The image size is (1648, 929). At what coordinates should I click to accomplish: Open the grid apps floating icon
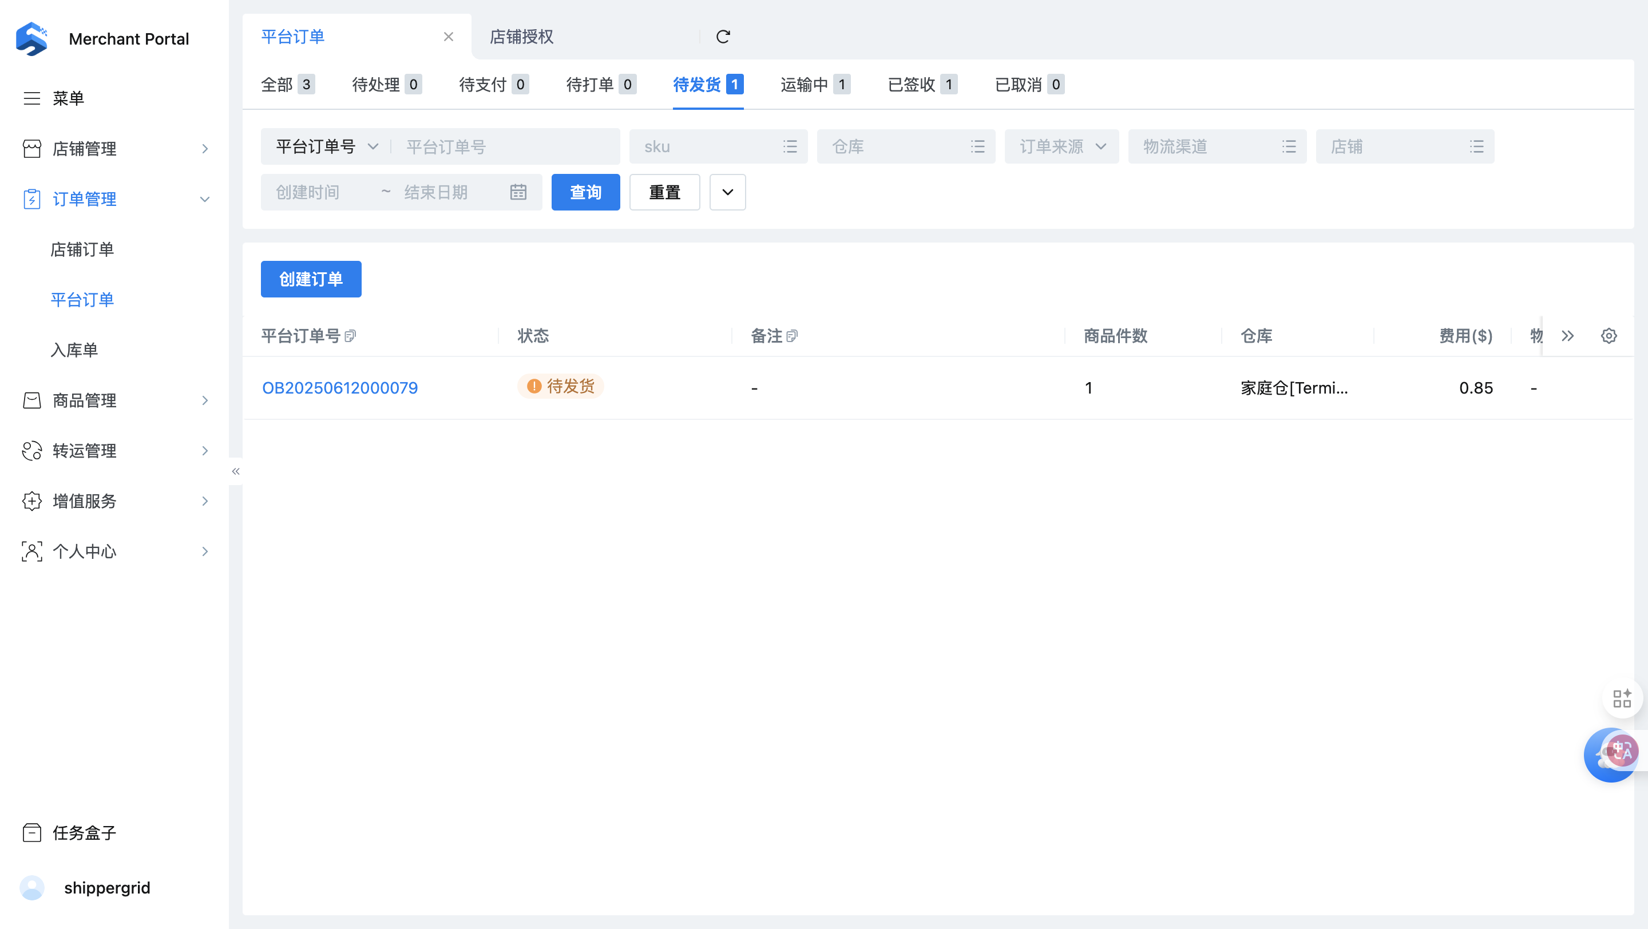pos(1622,698)
